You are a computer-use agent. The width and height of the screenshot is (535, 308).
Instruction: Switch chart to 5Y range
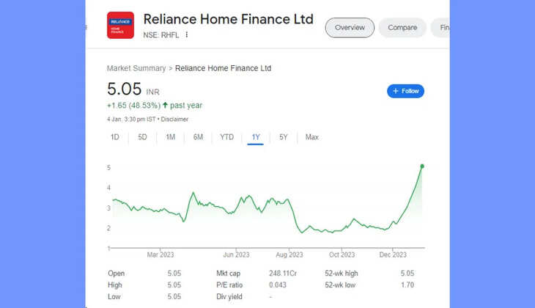(284, 137)
